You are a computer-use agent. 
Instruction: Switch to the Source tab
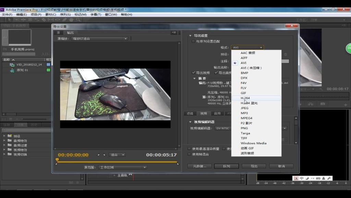coord(58,33)
